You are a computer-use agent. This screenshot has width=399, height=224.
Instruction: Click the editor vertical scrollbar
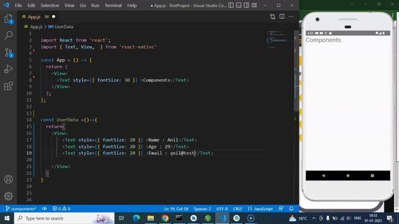point(297,71)
